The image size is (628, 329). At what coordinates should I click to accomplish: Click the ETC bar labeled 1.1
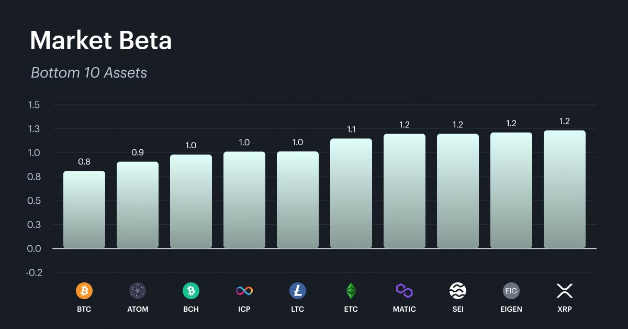tap(351, 193)
